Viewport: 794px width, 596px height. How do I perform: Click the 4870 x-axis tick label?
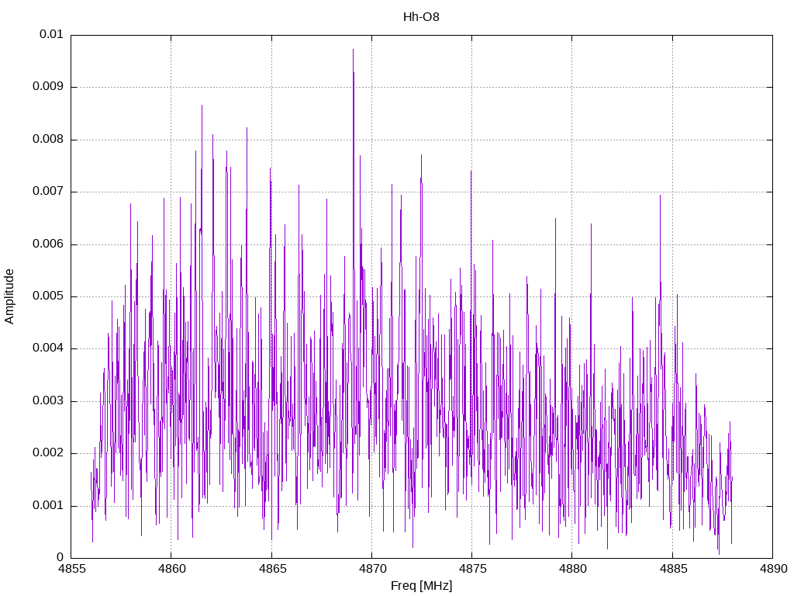point(372,569)
